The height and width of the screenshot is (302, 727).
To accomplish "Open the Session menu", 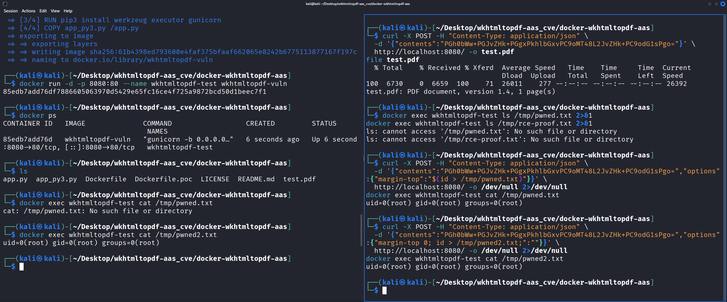I will (x=10, y=11).
